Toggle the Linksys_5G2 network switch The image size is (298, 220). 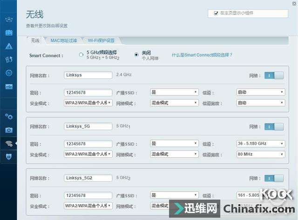pos(274,178)
